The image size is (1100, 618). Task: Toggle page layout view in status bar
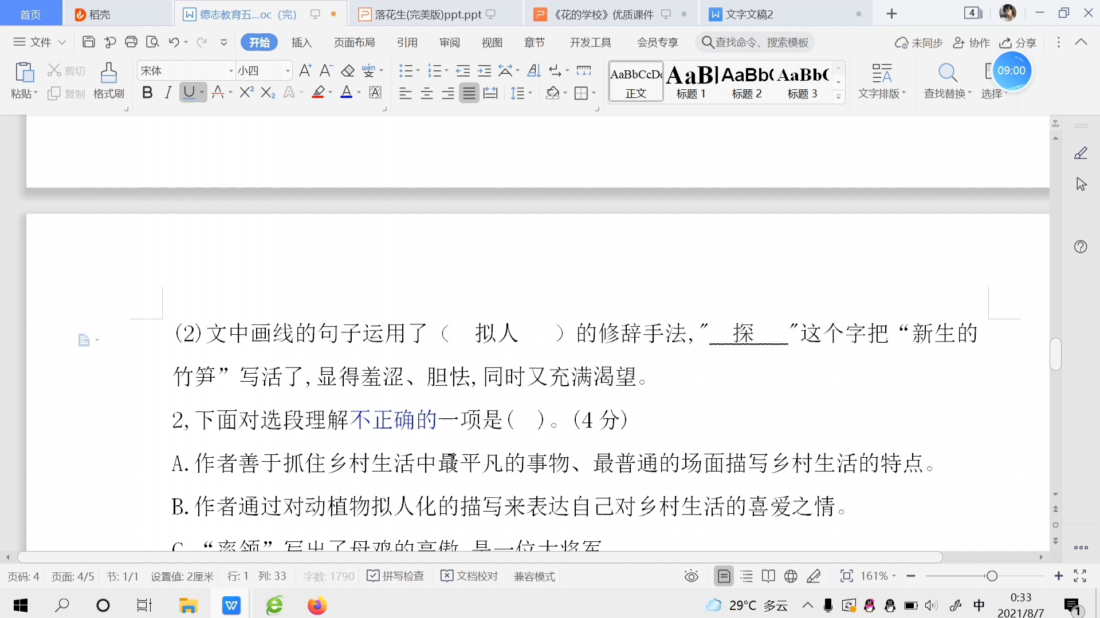724,576
